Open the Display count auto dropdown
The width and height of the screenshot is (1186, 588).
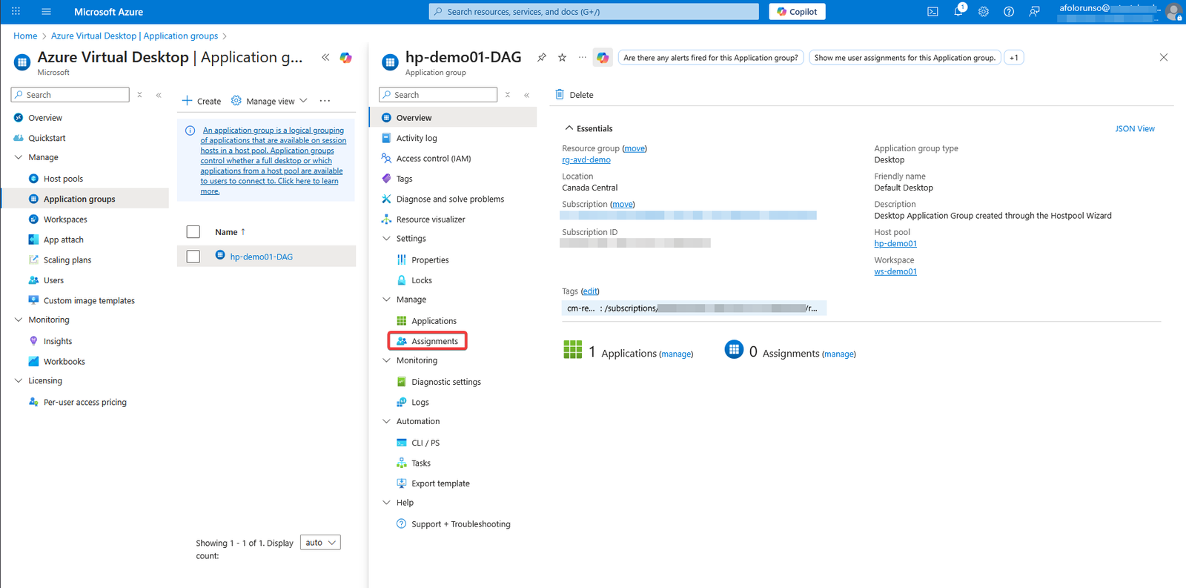pyautogui.click(x=320, y=543)
